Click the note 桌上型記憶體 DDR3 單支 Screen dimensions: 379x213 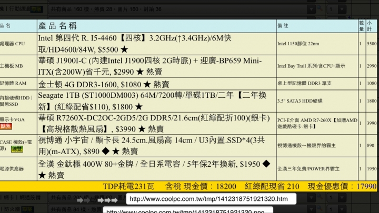304,83
